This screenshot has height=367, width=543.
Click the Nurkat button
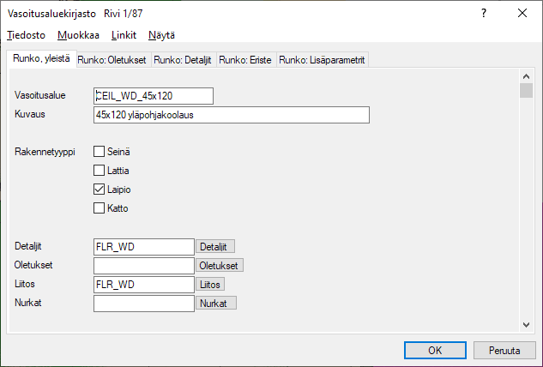click(216, 304)
